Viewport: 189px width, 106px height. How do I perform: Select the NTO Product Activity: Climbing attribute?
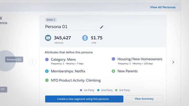tap(76, 80)
